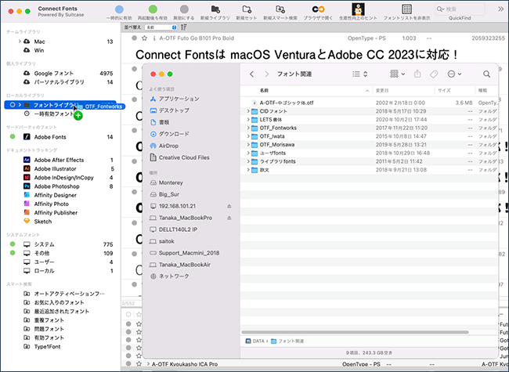Toggle sort order icon beside sort dropdown
This screenshot has height=372, width=509.
pyautogui.click(x=184, y=27)
